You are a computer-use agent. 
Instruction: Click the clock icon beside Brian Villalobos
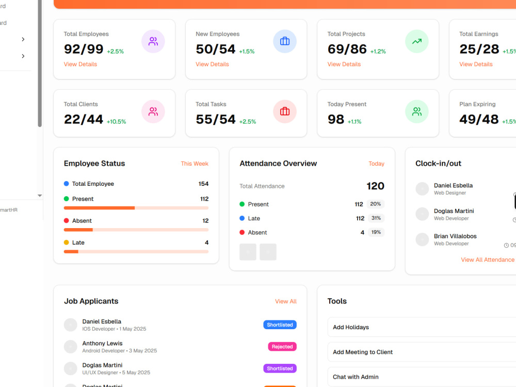(506, 245)
